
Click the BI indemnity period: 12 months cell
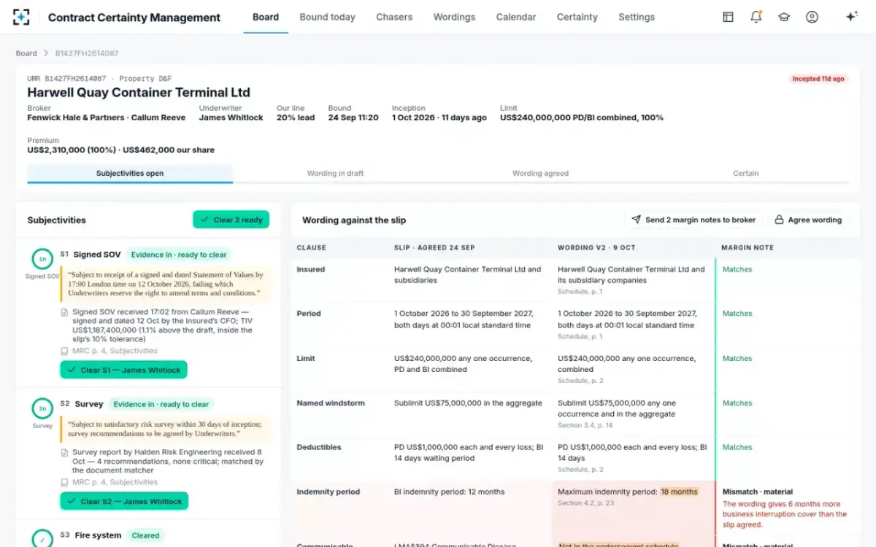[450, 492]
